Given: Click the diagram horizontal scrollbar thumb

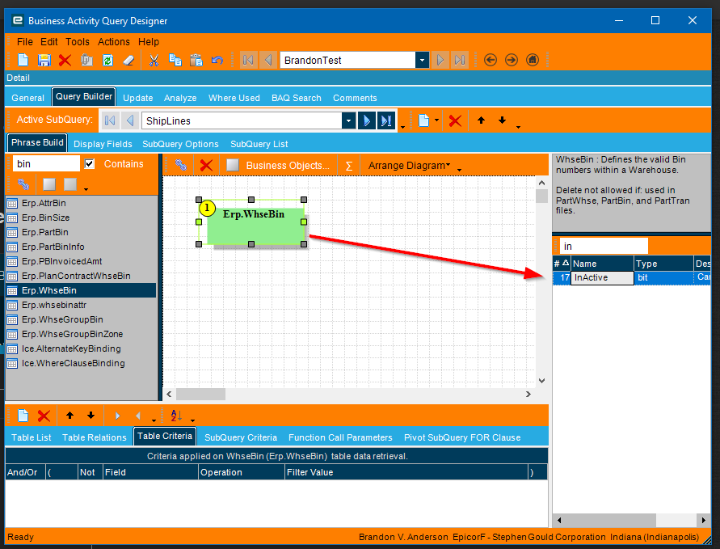Looking at the screenshot, I should coord(200,395).
